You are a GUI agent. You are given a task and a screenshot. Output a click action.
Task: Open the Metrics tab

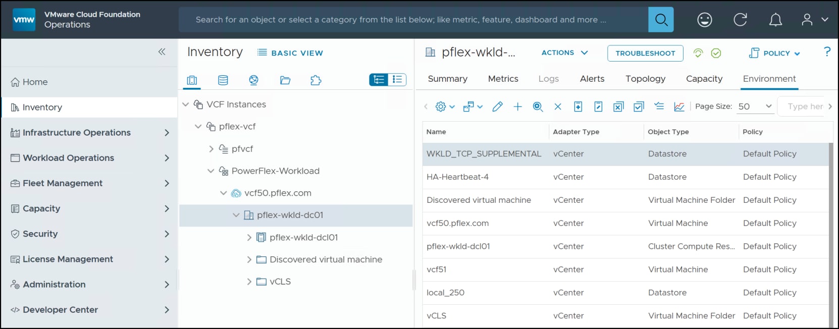tap(503, 79)
